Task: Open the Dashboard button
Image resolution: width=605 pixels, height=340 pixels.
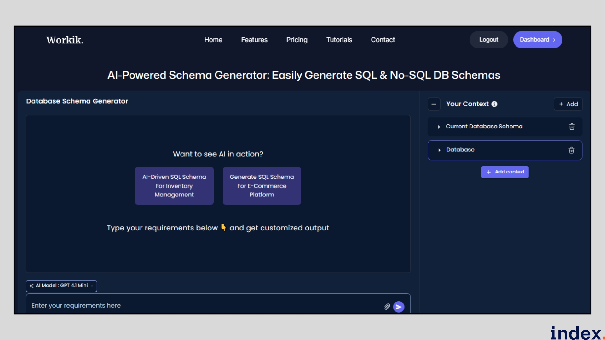Action: [x=537, y=40]
